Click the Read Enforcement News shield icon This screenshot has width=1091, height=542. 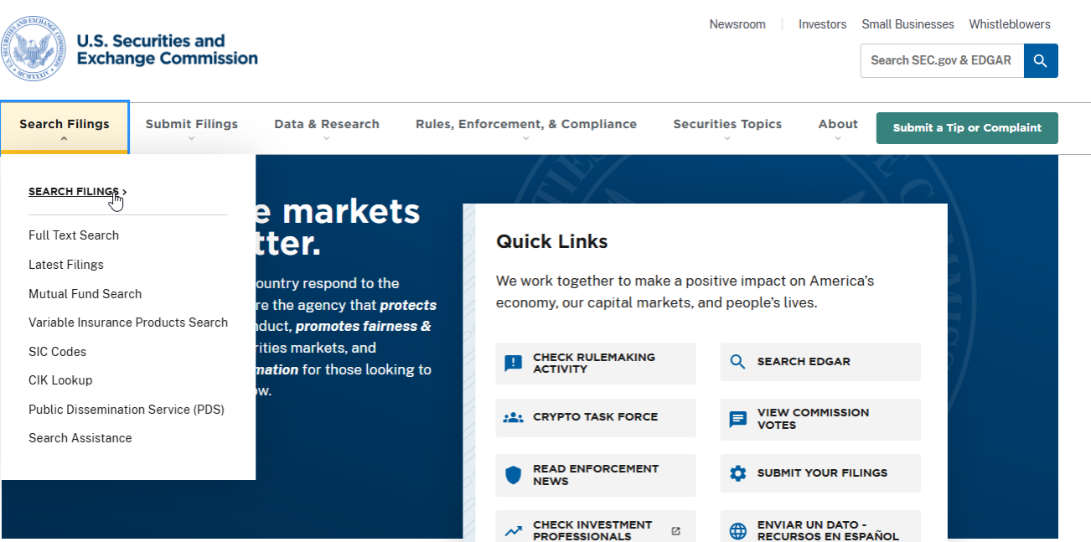tap(513, 475)
